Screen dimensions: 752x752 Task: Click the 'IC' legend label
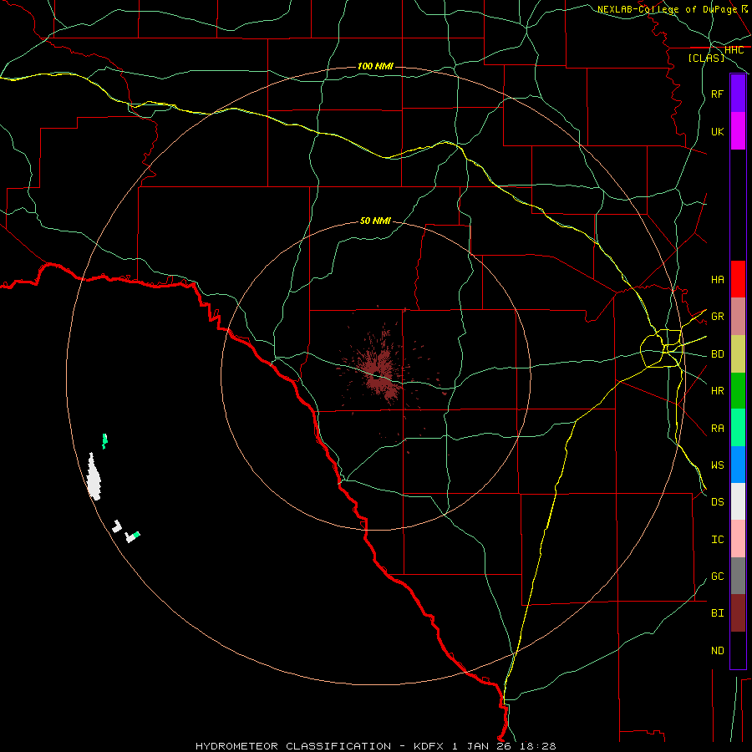click(717, 540)
